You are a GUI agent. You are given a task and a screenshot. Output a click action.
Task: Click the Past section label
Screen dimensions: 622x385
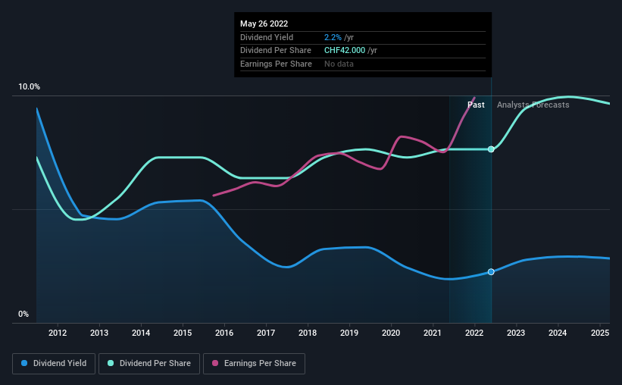coord(476,105)
